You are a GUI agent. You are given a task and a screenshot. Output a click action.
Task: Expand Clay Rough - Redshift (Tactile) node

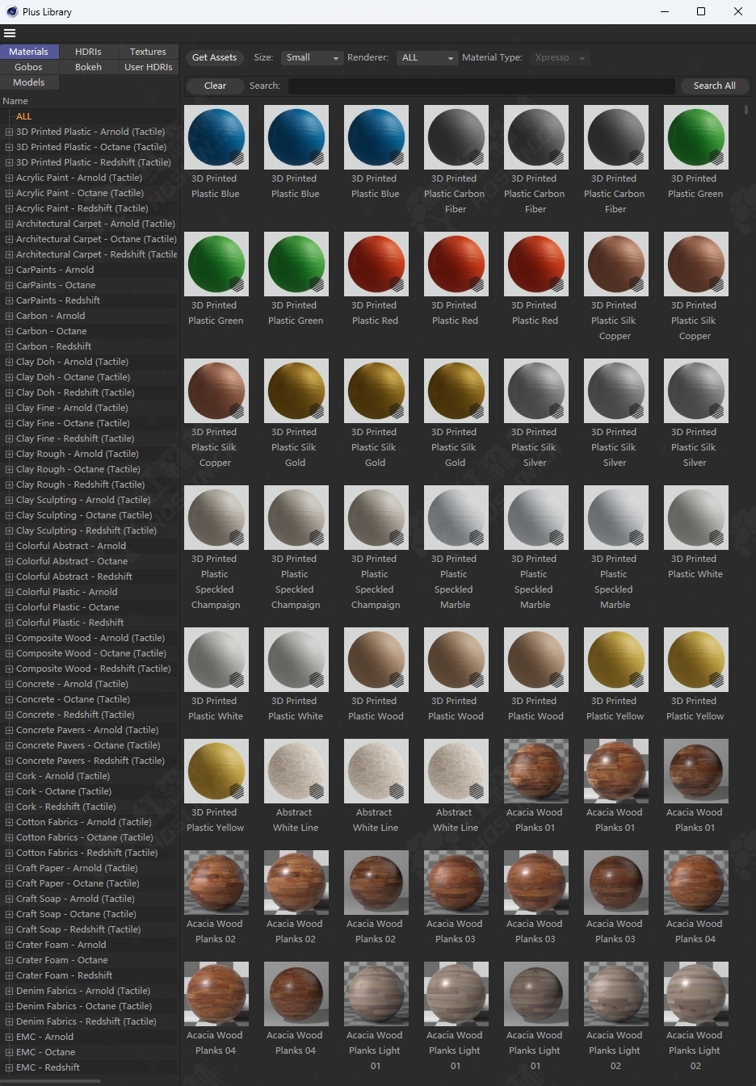[x=9, y=484]
